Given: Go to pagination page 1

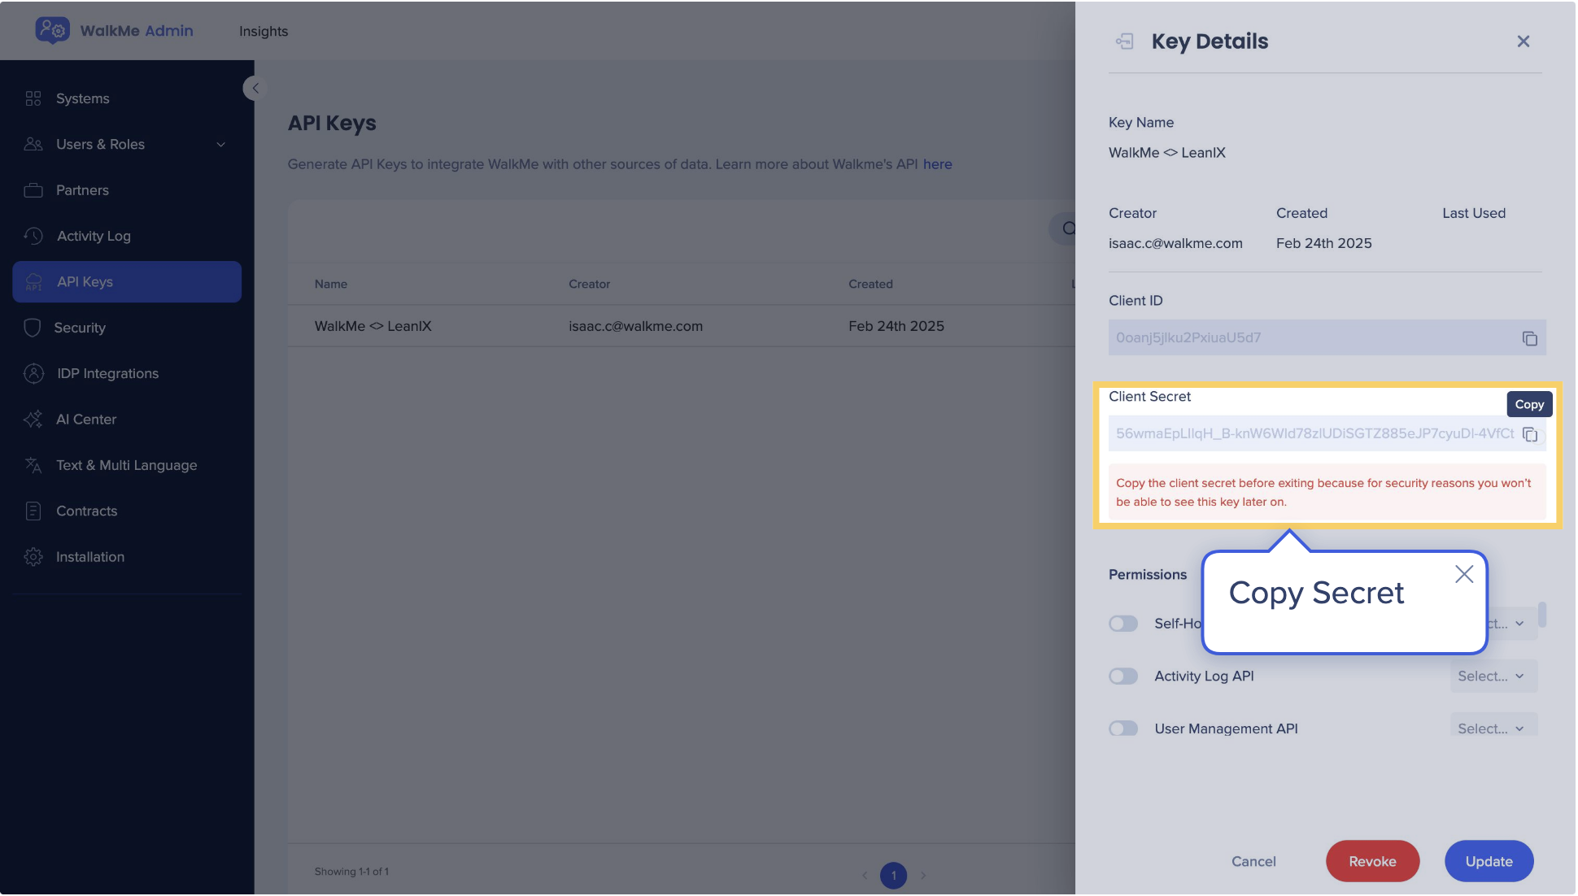Looking at the screenshot, I should pyautogui.click(x=893, y=876).
